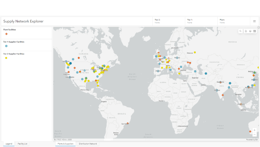Open the Tier 2 selector

click(169, 21)
